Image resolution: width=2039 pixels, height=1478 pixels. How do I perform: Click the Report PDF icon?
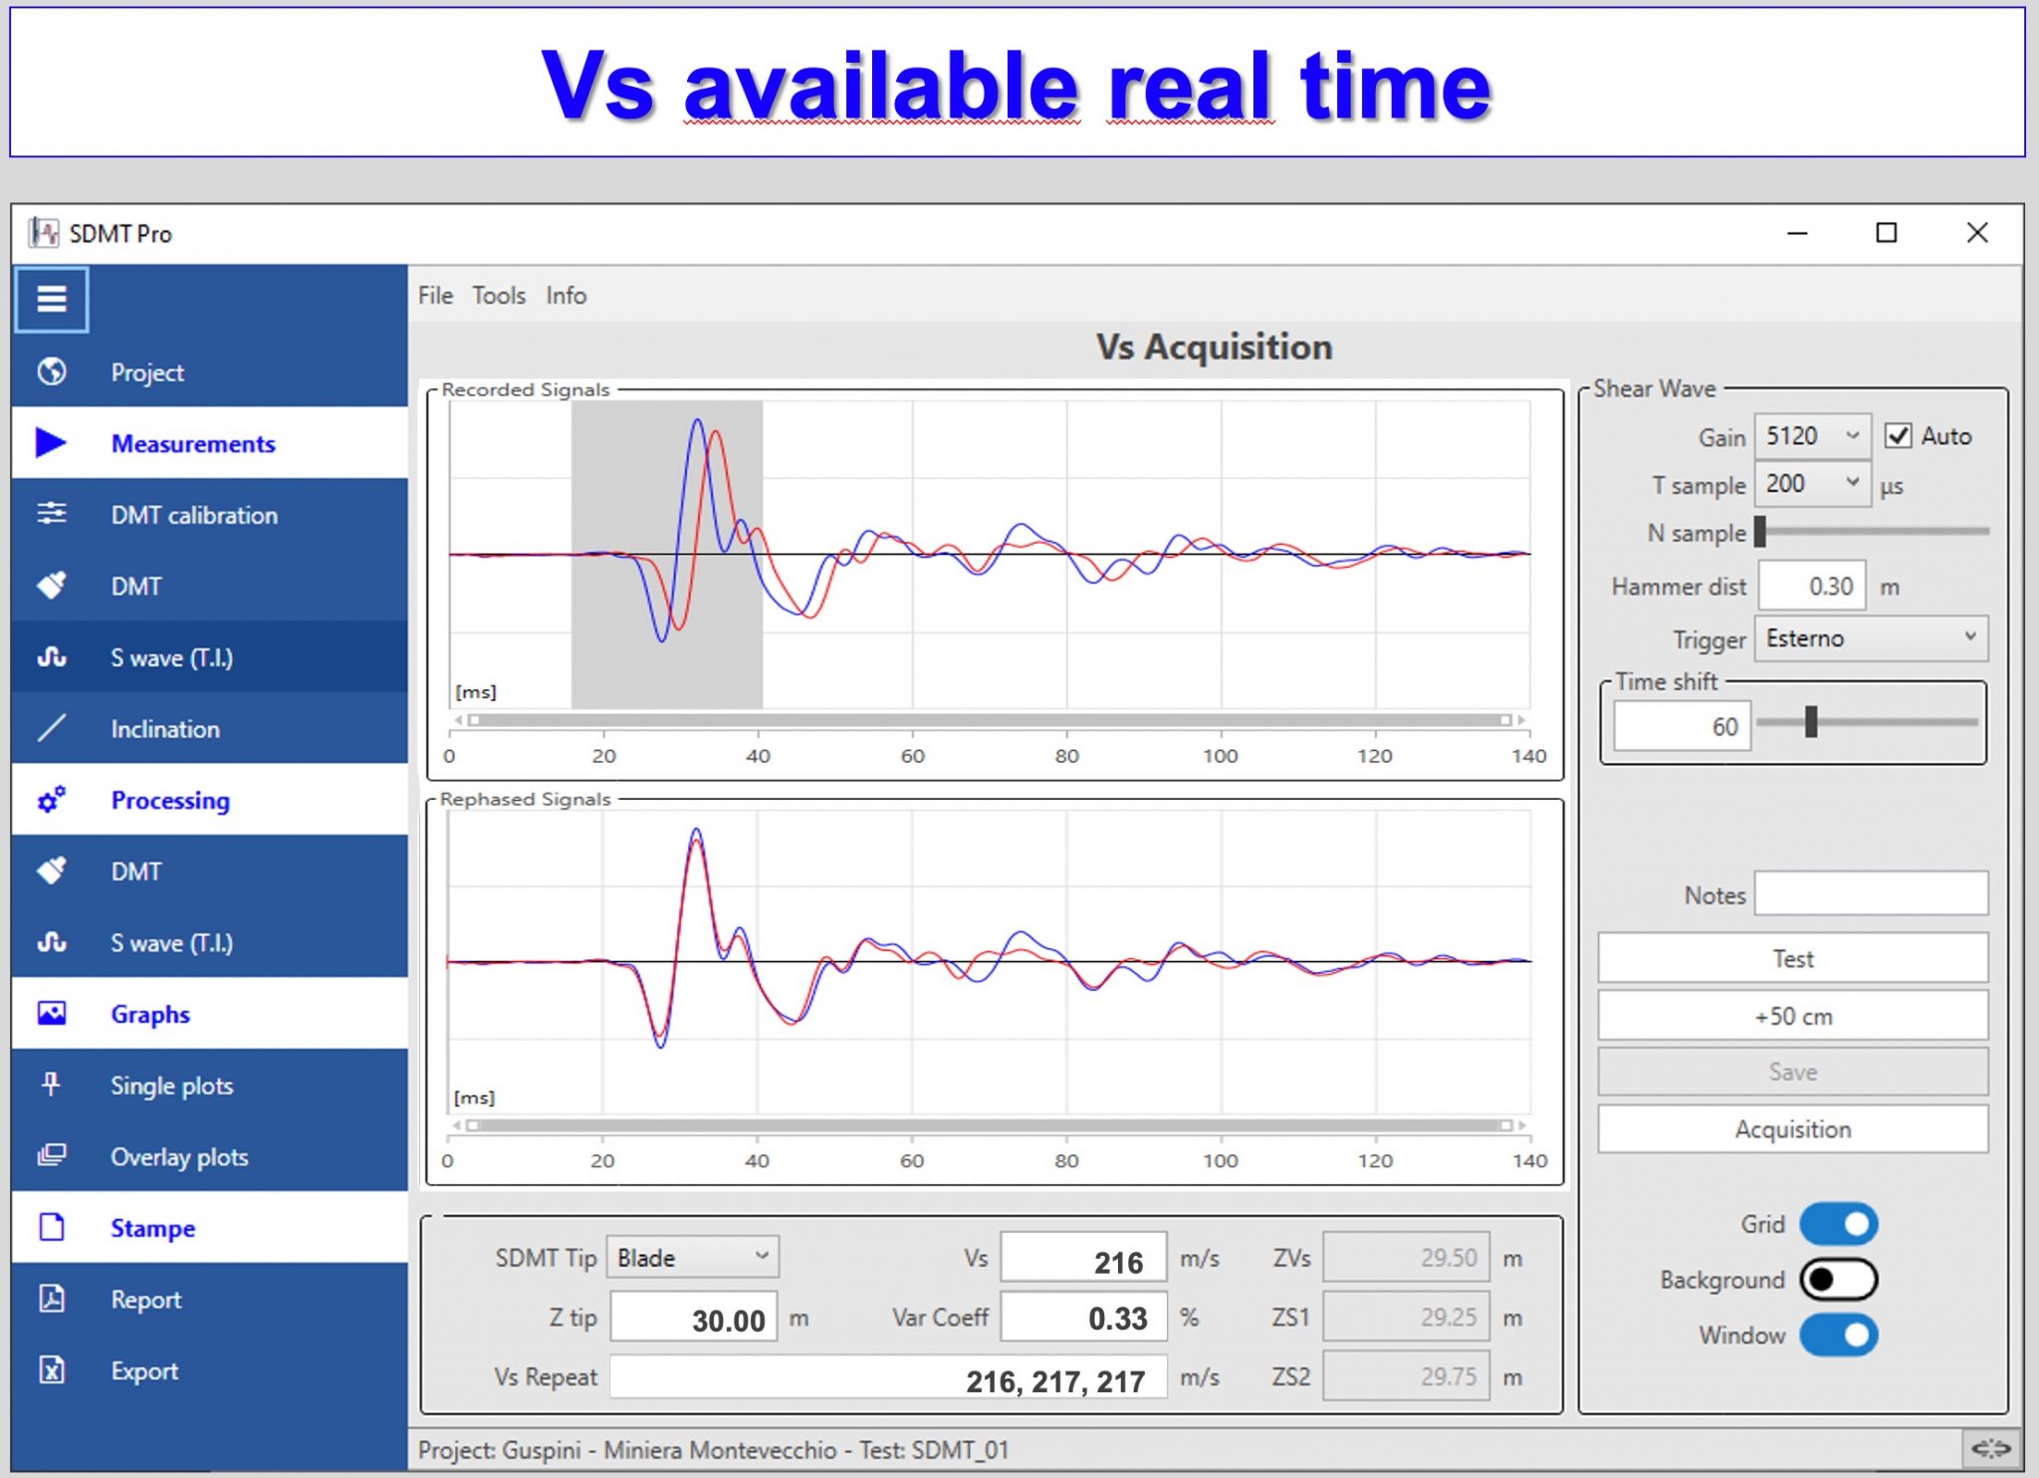pyautogui.click(x=52, y=1299)
